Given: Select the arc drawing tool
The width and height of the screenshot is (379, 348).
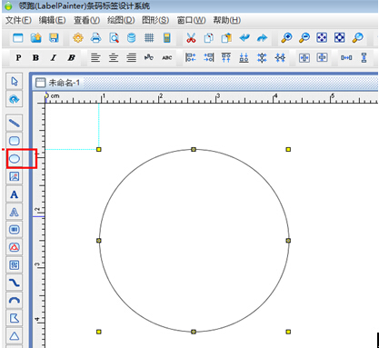Looking at the screenshot, I should (x=15, y=301).
